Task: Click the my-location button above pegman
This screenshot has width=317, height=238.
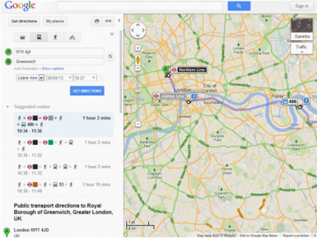Action: [138, 48]
